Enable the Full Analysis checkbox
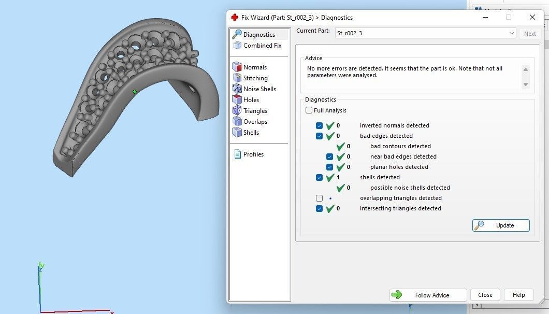Viewport: 549px width, 314px height. [x=309, y=110]
